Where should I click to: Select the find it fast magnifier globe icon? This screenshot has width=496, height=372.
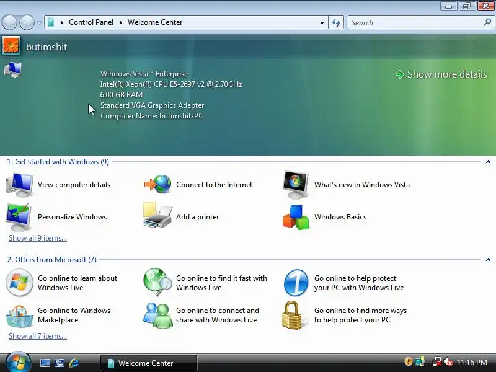pyautogui.click(x=157, y=281)
